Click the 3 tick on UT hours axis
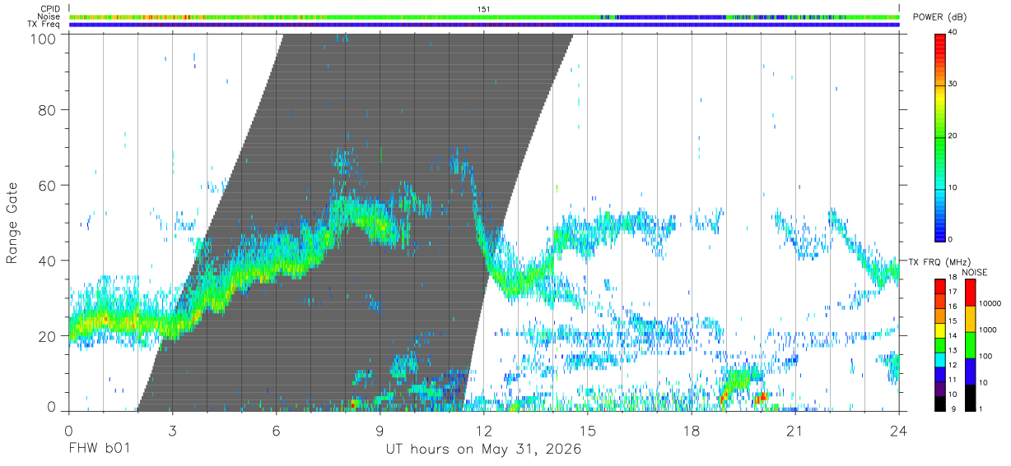 [172, 430]
